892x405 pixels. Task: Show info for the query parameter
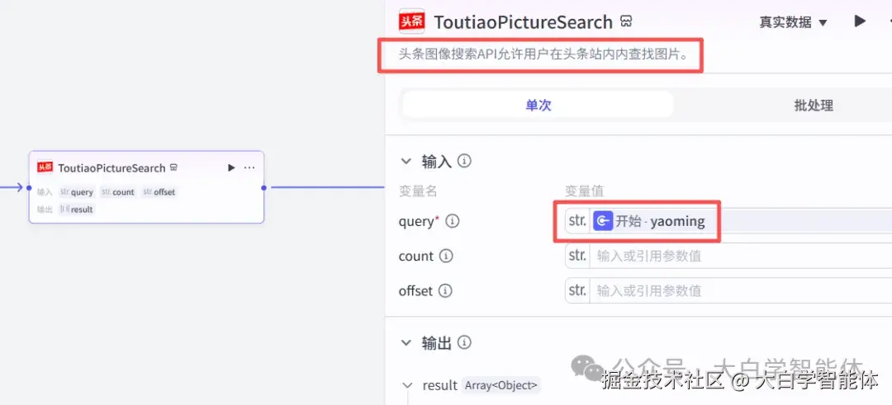pos(453,221)
